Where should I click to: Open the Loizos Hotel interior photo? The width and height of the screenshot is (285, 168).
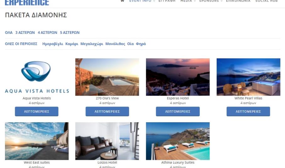tap(107, 141)
